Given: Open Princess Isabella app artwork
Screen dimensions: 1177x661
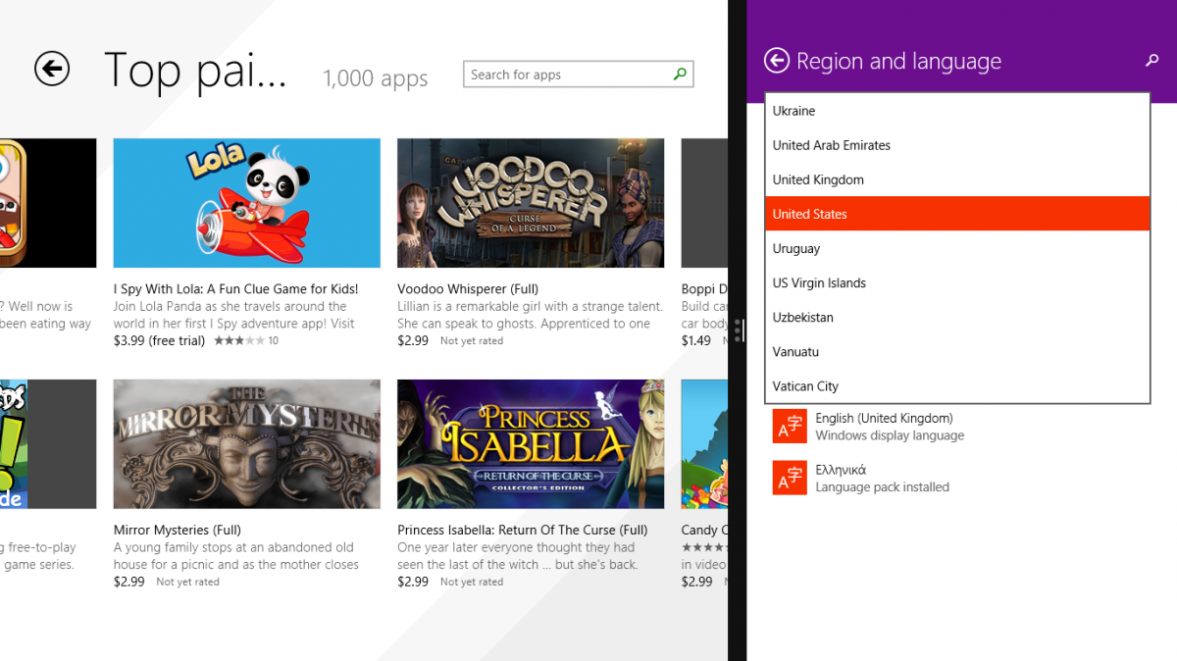Looking at the screenshot, I should [531, 444].
